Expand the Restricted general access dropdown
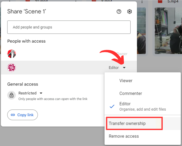This screenshot has width=182, height=146. tap(41, 93)
